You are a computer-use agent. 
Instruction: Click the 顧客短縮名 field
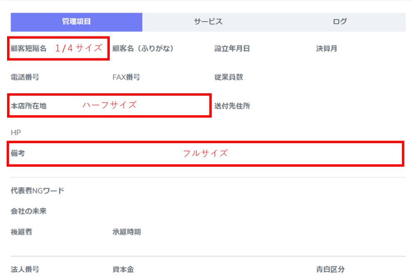(x=29, y=49)
